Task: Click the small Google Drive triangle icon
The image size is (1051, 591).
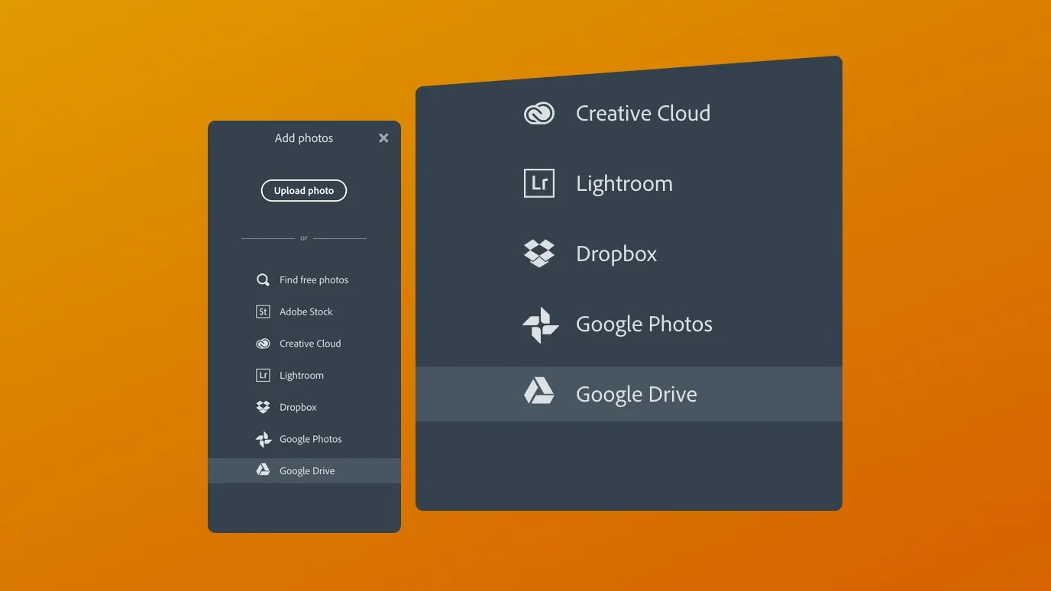Action: click(x=263, y=470)
